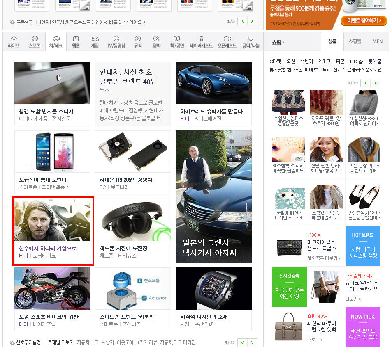Click the 구독설정 gear settings

pyautogui.click(x=21, y=22)
